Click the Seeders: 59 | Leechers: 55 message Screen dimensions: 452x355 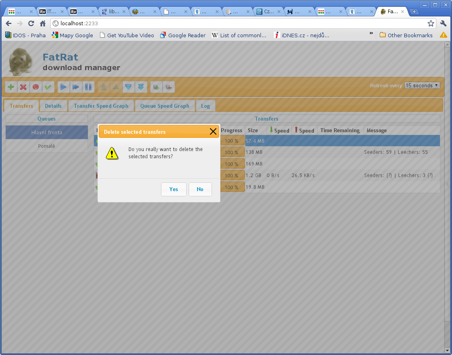coord(396,152)
